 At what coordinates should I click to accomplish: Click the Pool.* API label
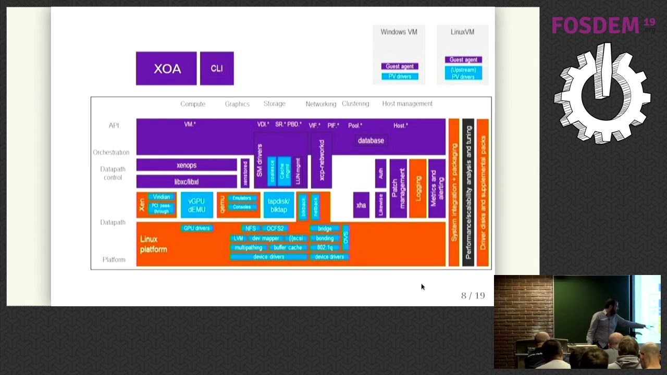tap(355, 126)
